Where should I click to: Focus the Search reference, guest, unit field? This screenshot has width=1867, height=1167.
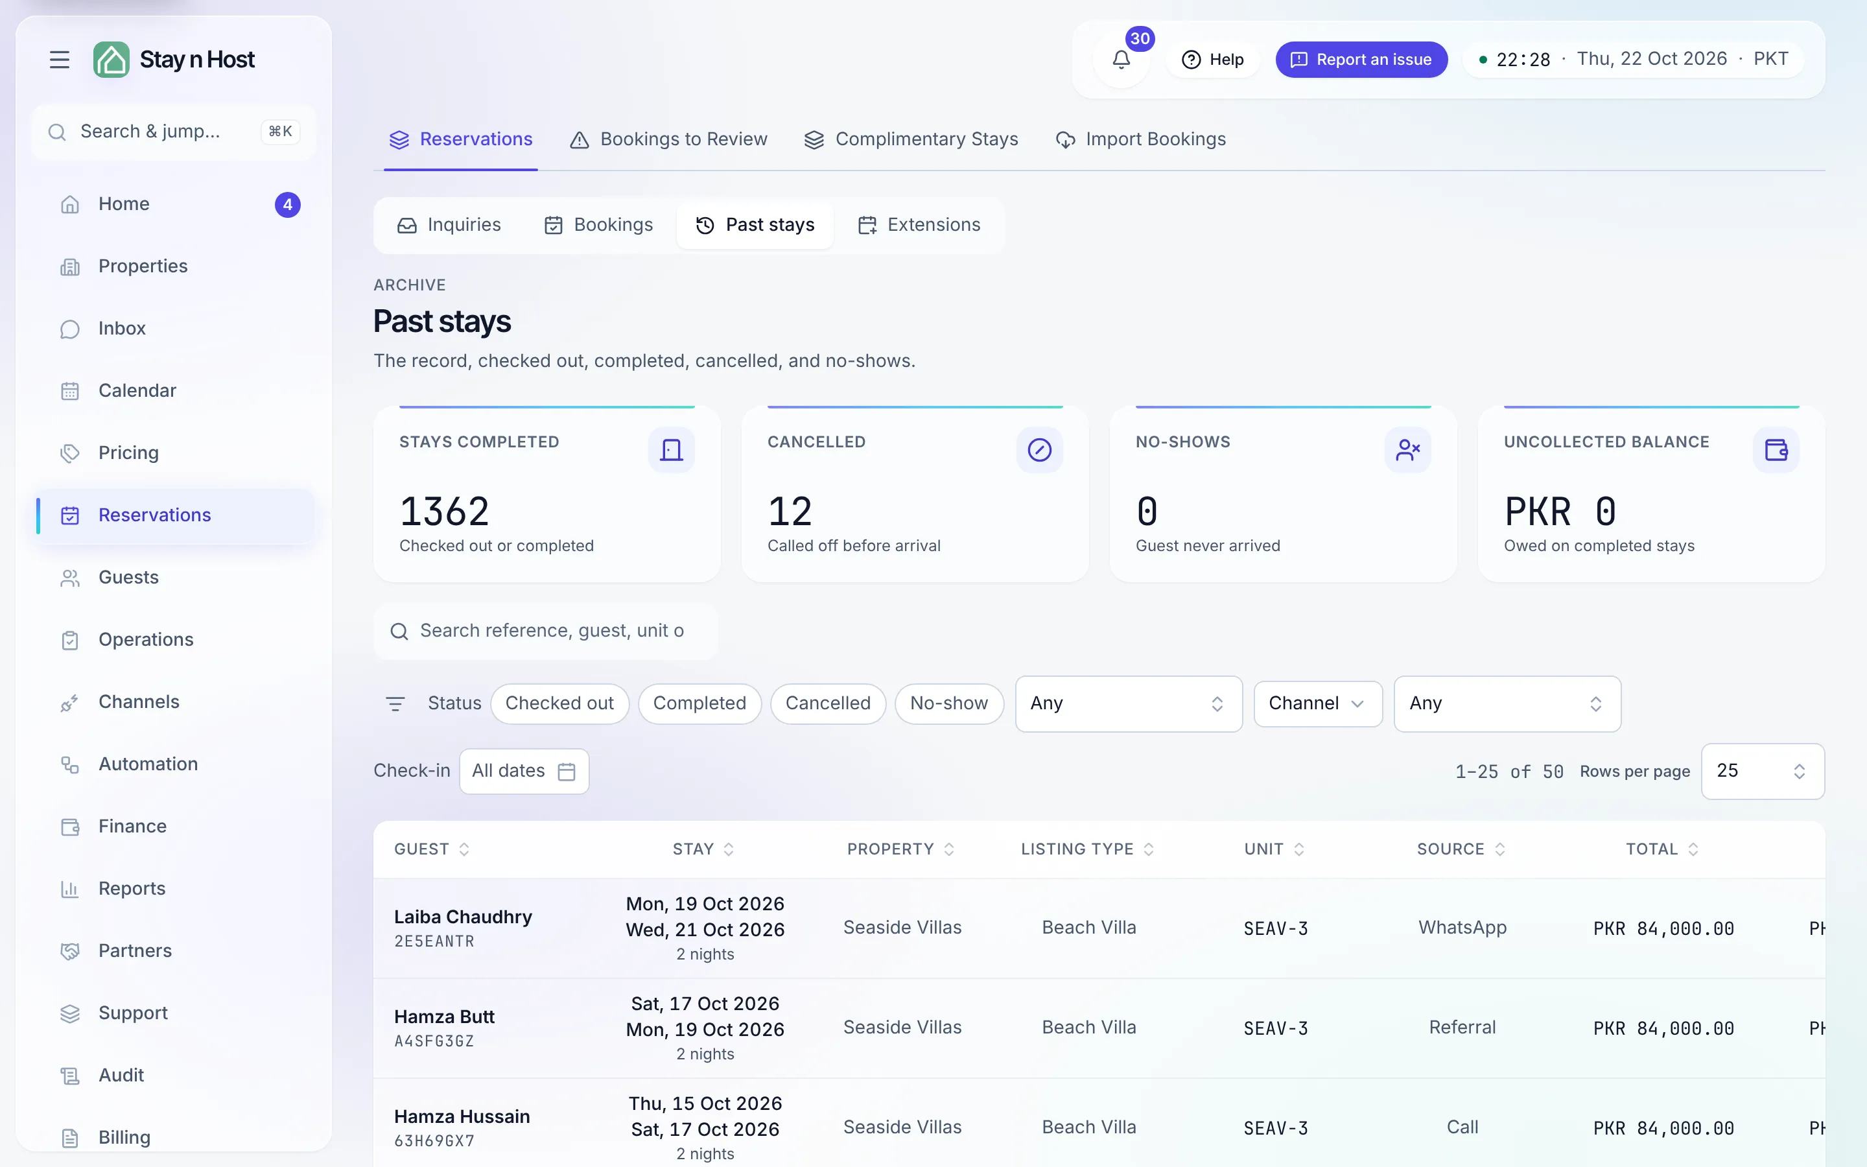(x=545, y=631)
